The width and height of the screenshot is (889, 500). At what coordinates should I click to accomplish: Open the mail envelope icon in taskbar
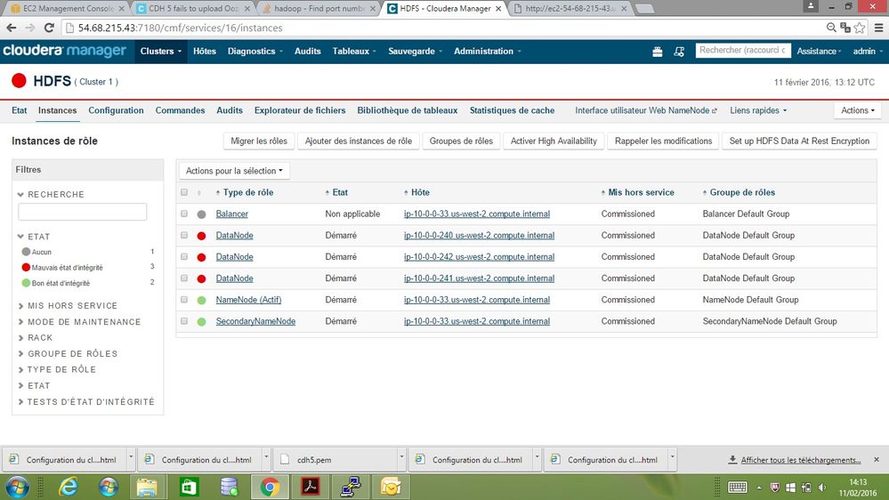coord(391,487)
